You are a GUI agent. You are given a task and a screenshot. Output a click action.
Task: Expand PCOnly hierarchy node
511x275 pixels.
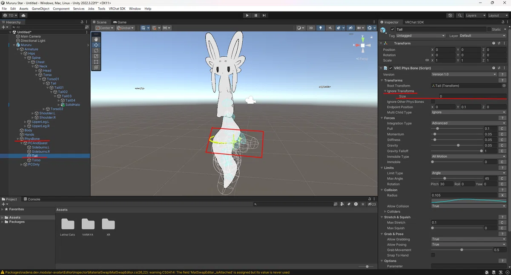(x=21, y=165)
